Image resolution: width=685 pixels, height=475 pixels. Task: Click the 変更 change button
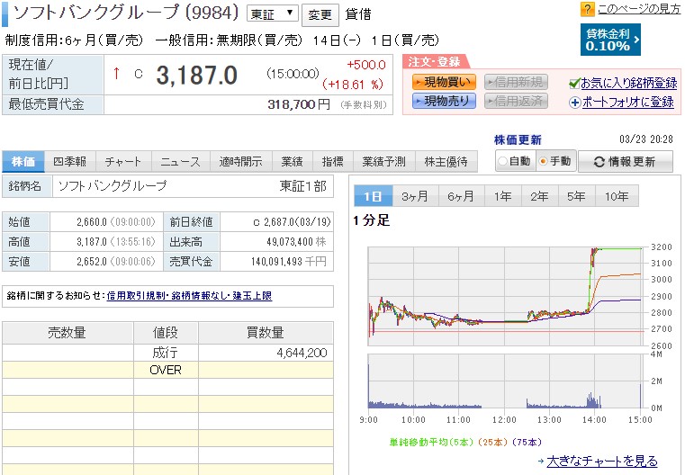(x=320, y=14)
